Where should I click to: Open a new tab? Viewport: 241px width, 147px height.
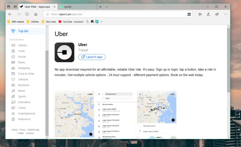point(100,7)
